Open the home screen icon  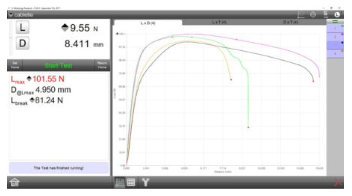pyautogui.click(x=14, y=183)
